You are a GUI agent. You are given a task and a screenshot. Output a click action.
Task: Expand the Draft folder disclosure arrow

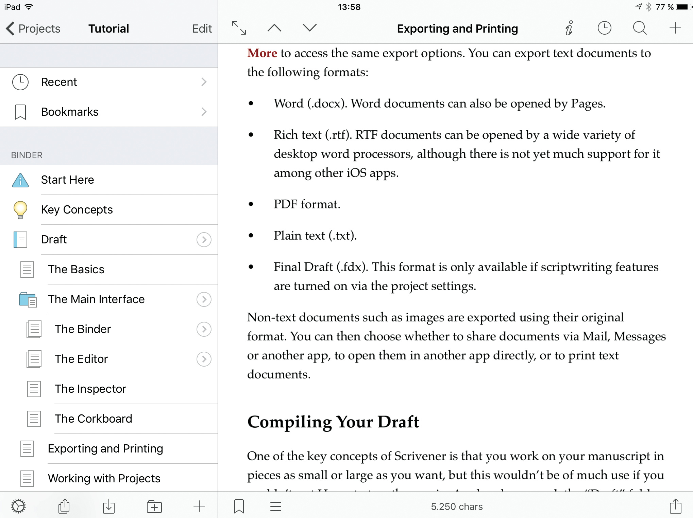[x=204, y=240]
